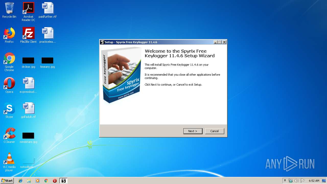Open the Start menu
This screenshot has height=184, width=327.
tap(7, 181)
